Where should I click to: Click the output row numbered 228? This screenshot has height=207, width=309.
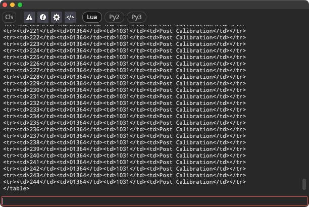(x=125, y=77)
